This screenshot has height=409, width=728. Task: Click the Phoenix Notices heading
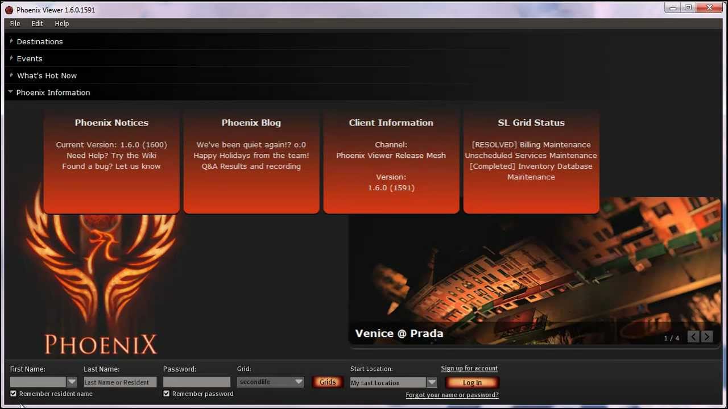[x=111, y=123]
